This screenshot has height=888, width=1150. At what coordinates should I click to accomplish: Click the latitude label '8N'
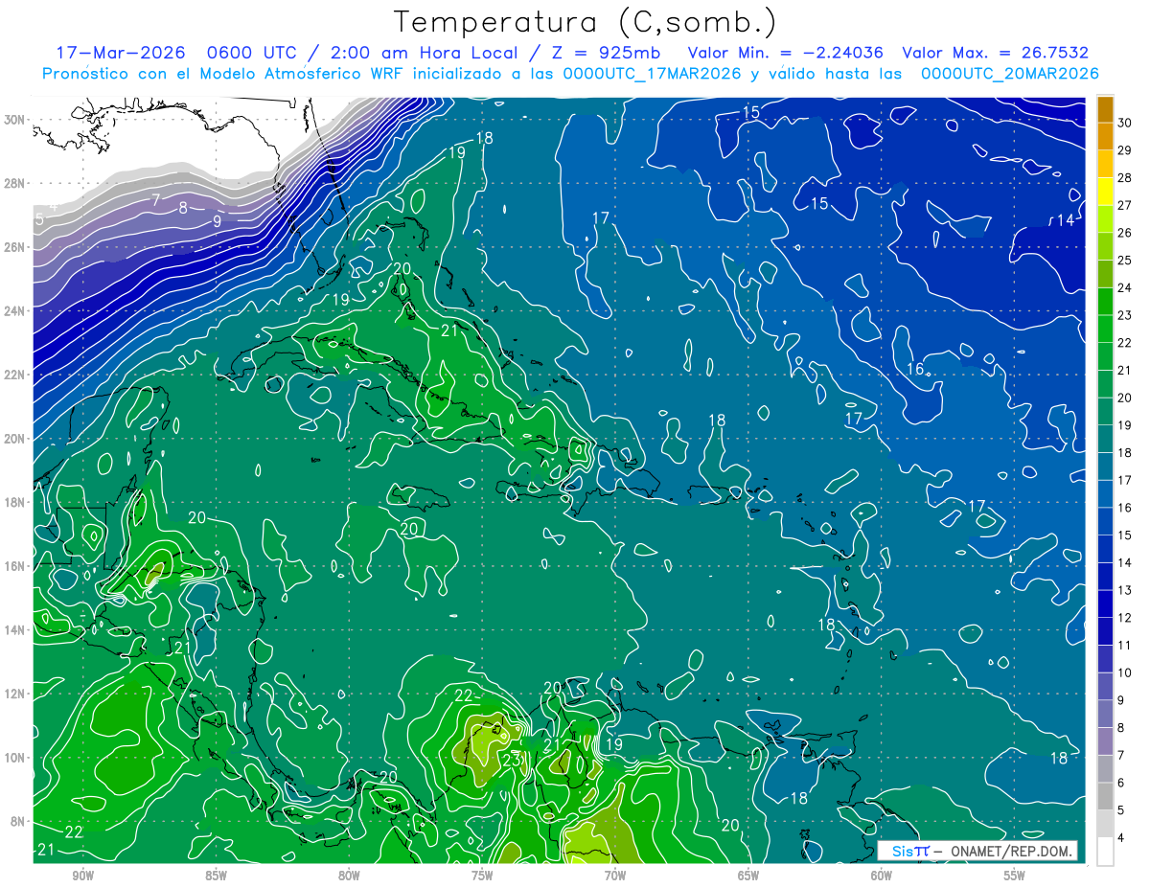[x=19, y=822]
